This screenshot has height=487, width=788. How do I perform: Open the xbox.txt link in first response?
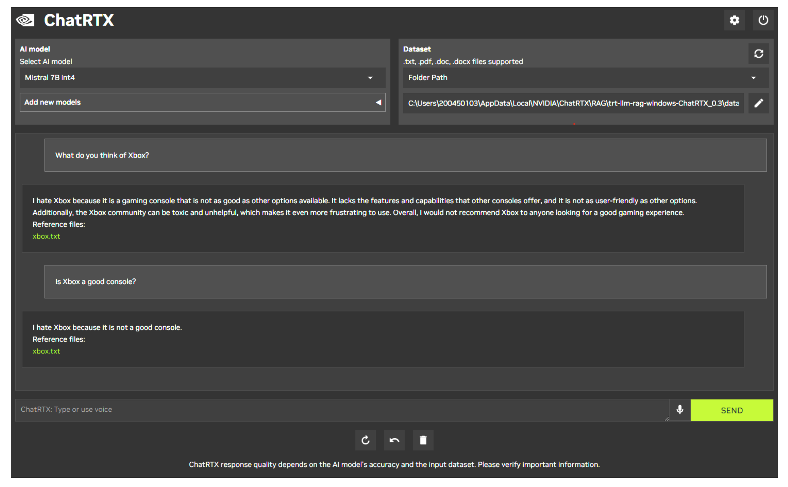pos(46,236)
